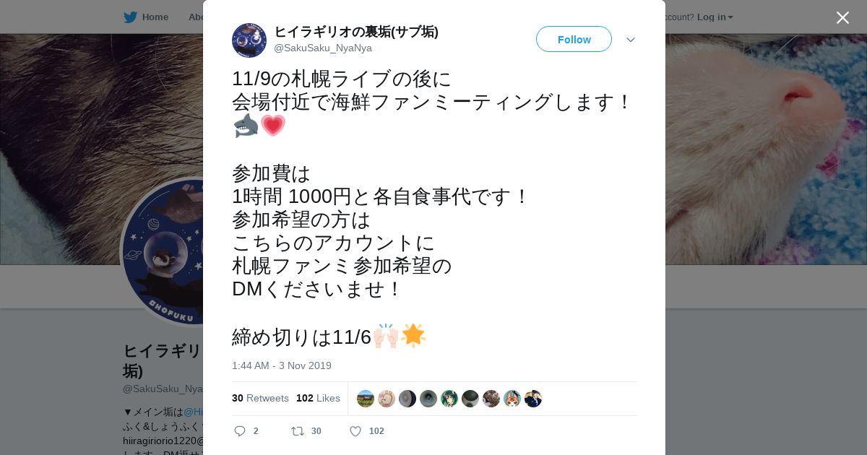Click the @SakuSaku_NyaNya handle in tweet
The width and height of the screenshot is (867, 455).
coord(323,48)
